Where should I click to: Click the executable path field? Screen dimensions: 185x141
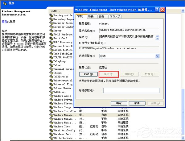click(119, 48)
